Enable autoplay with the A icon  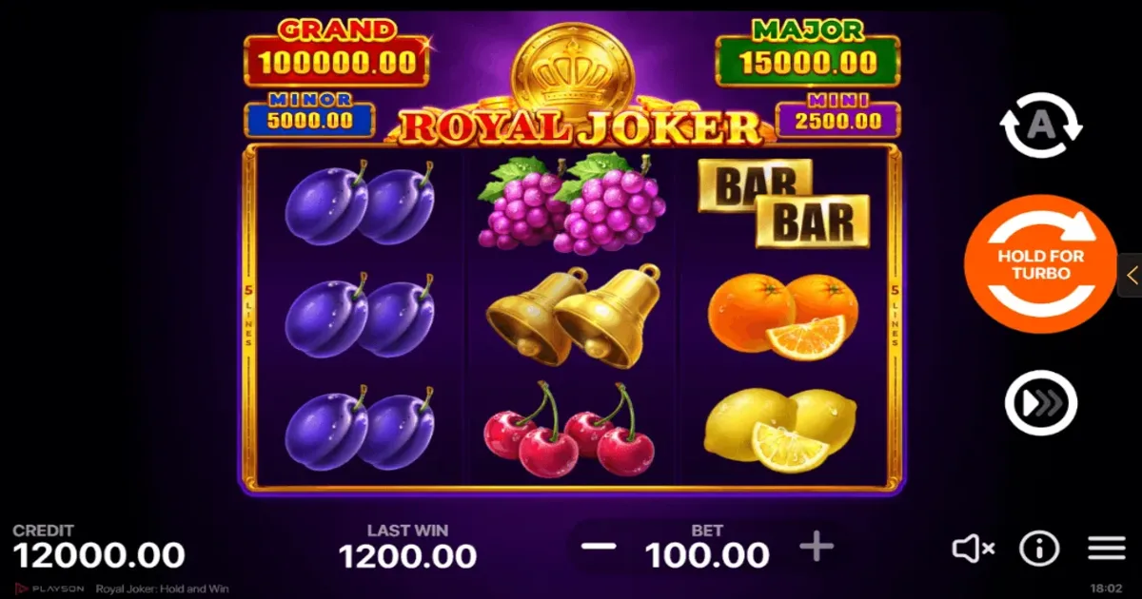[1041, 126]
